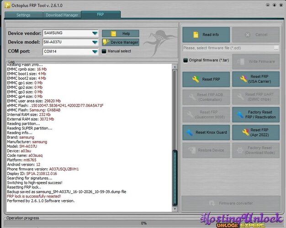Close the Octoplus FRP Tool window
286x228 pixels.
281,5
